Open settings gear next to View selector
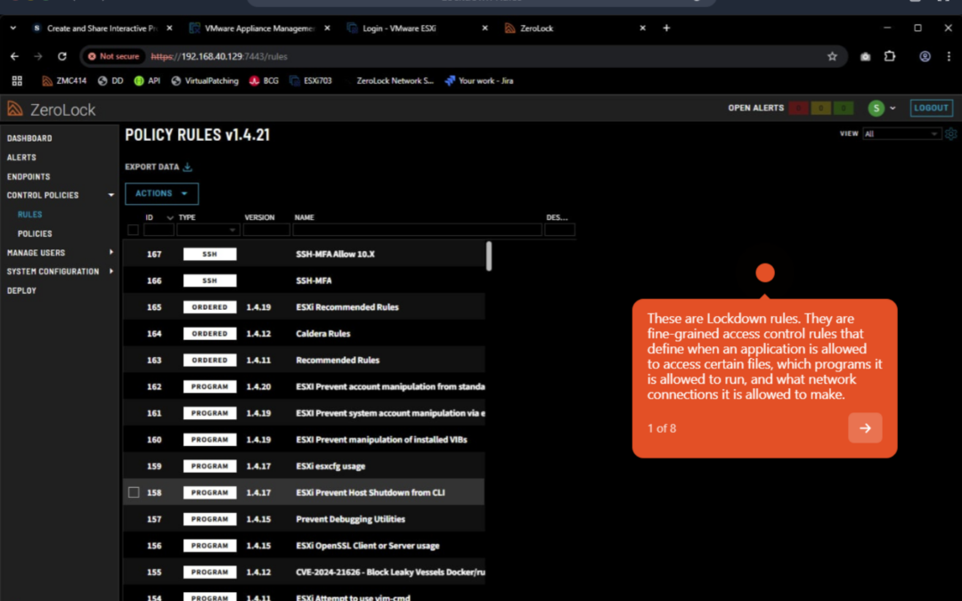 coord(950,134)
